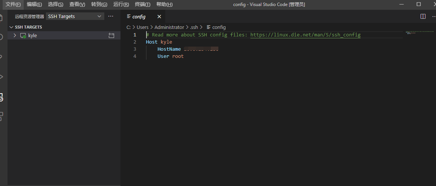Expand the kyle host tree node

[x=15, y=36]
